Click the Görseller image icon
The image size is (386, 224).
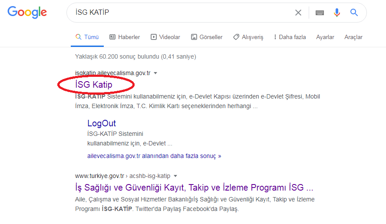coord(194,37)
